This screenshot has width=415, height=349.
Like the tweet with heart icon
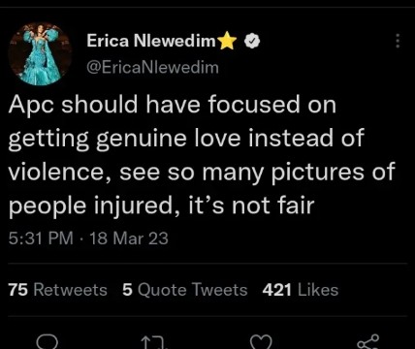(x=262, y=342)
